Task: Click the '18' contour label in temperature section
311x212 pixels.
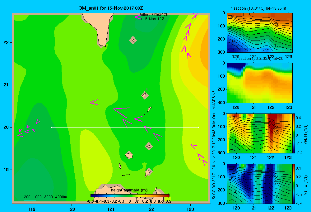Action: (x=276, y=46)
